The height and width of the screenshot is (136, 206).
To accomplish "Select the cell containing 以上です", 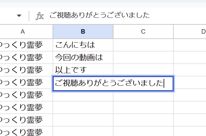I will [83, 70].
